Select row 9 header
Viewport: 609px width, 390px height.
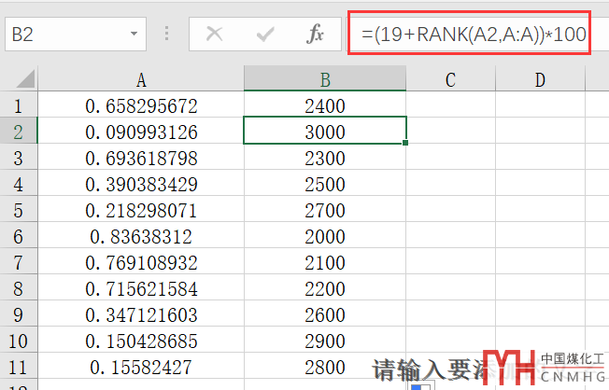click(19, 313)
